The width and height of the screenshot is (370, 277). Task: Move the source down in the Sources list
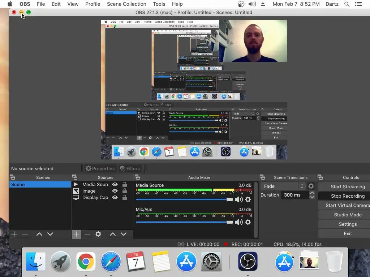pyautogui.click(x=124, y=234)
